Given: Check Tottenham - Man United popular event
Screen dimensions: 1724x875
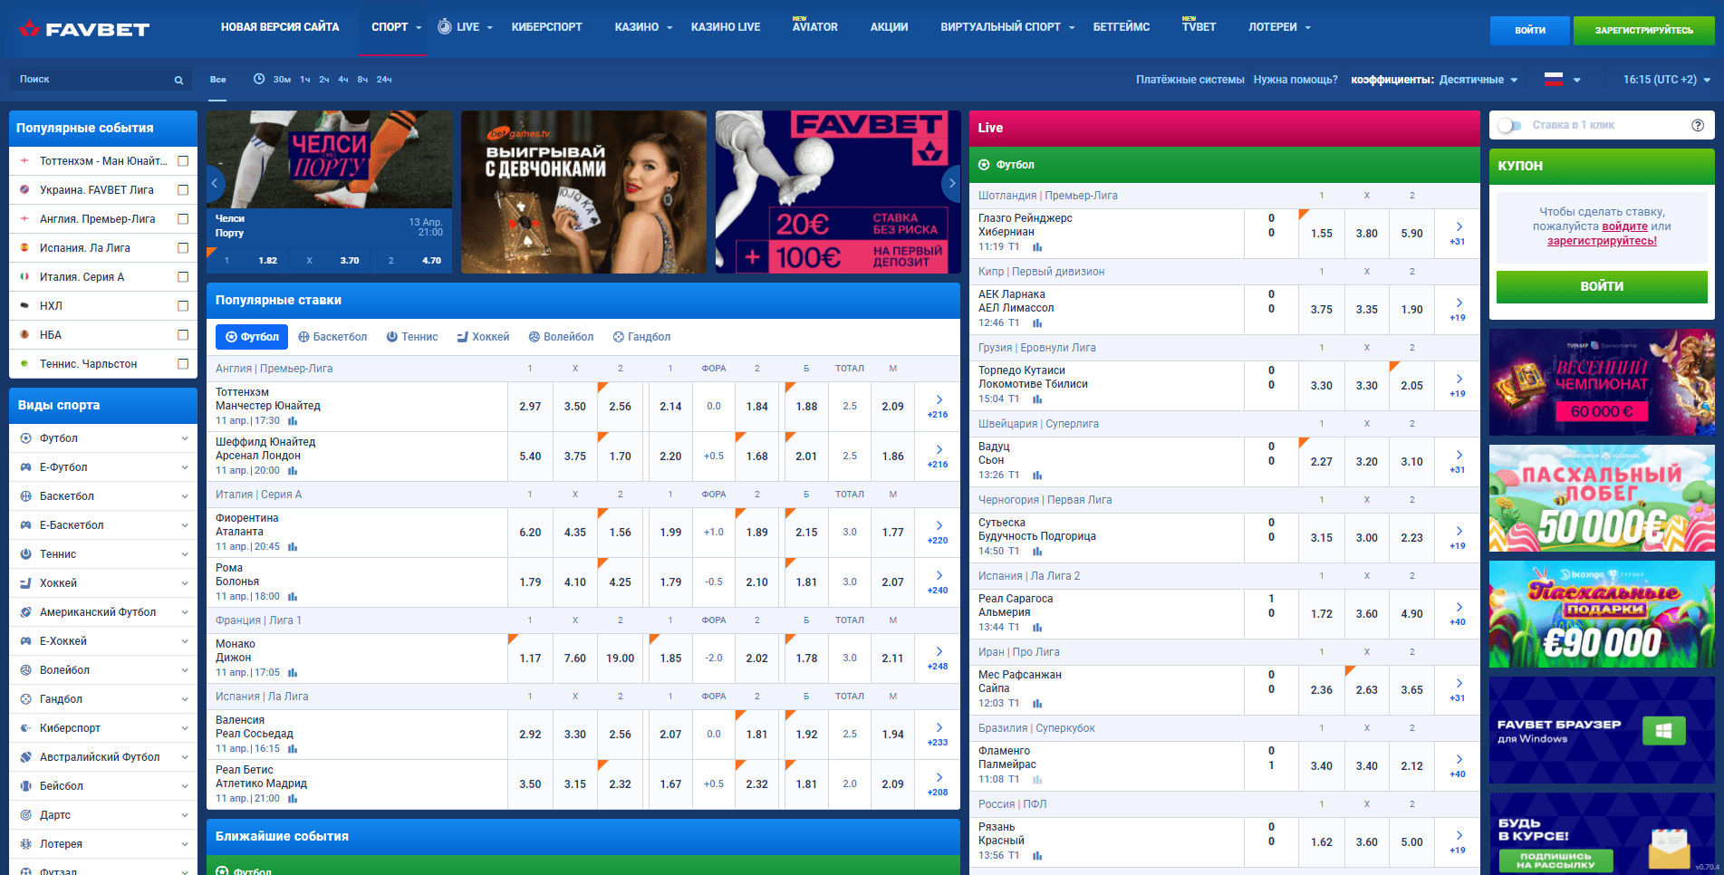Looking at the screenshot, I should (183, 161).
